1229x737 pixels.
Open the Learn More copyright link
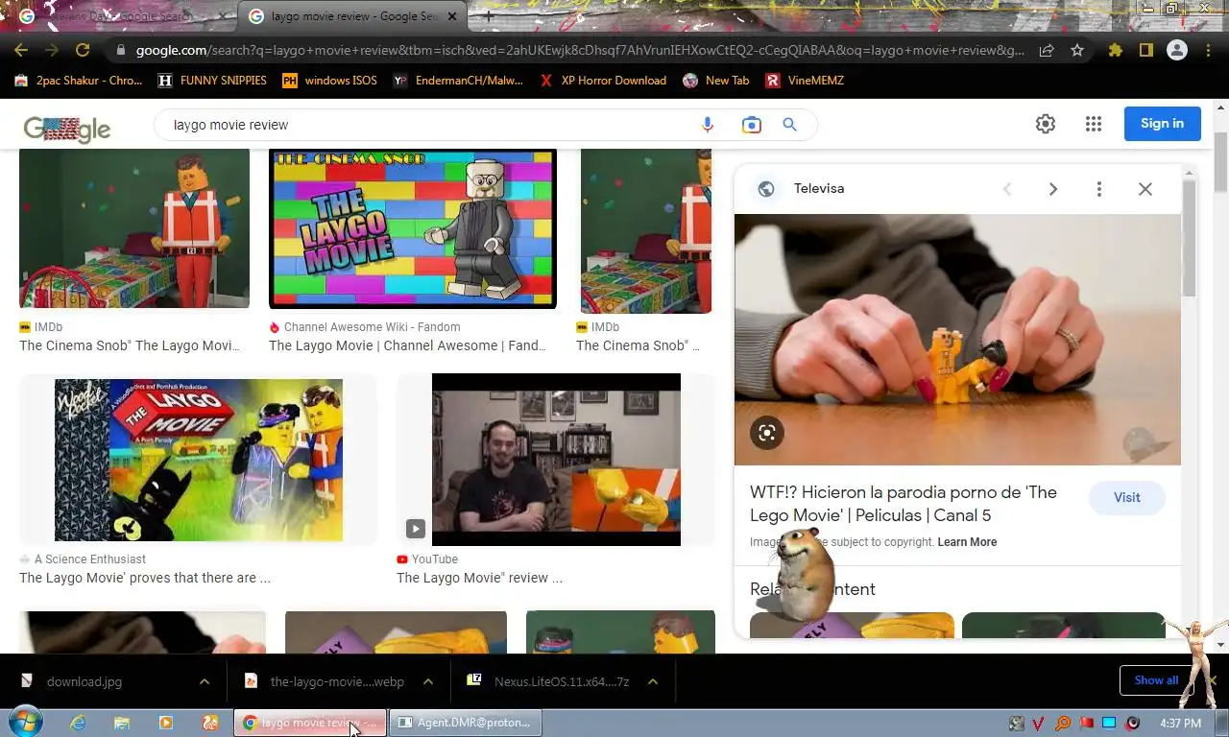coord(967,542)
